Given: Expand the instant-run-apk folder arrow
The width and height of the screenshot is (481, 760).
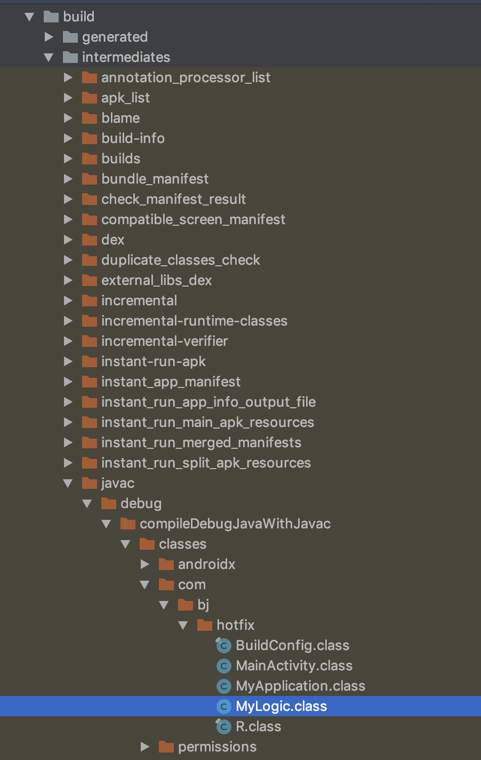Looking at the screenshot, I should pyautogui.click(x=68, y=361).
